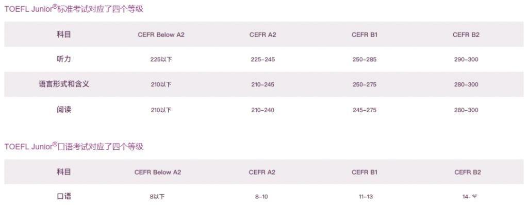This screenshot has height=205, width=528.
Task: Select the 290-300 listening score cell
Action: coord(466,60)
